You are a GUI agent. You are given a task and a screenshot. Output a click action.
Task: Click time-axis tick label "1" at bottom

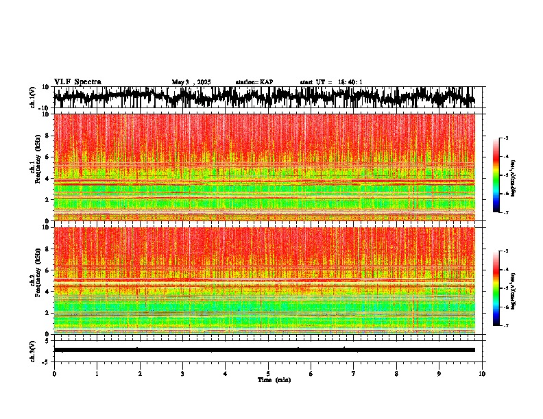[97, 374]
